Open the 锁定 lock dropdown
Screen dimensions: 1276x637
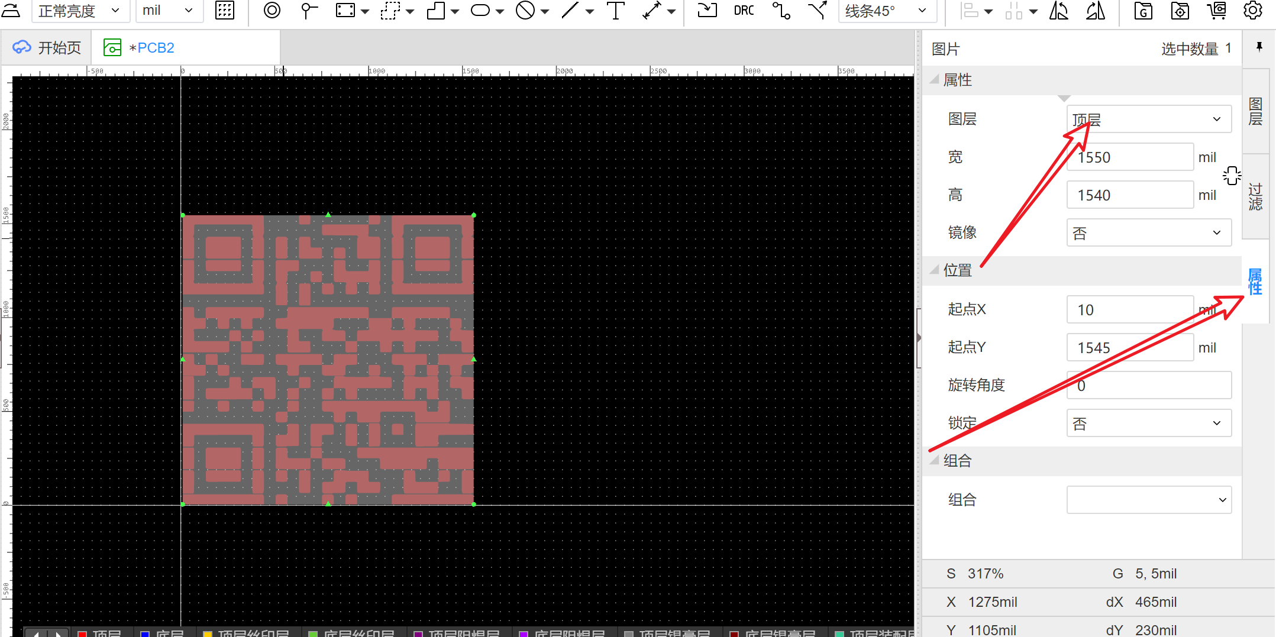pyautogui.click(x=1149, y=423)
